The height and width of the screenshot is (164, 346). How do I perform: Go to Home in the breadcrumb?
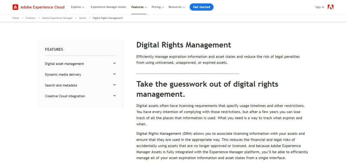[16, 18]
